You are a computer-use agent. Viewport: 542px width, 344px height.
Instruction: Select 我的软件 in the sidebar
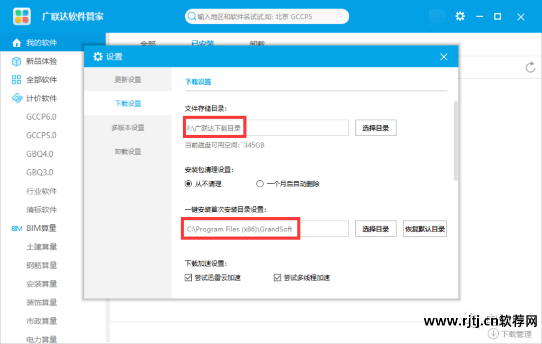[53, 43]
